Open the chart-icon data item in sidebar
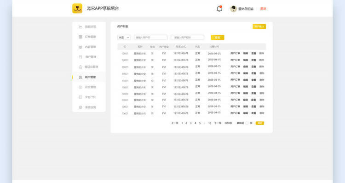Viewport: 345px width, 183px height. [87, 27]
